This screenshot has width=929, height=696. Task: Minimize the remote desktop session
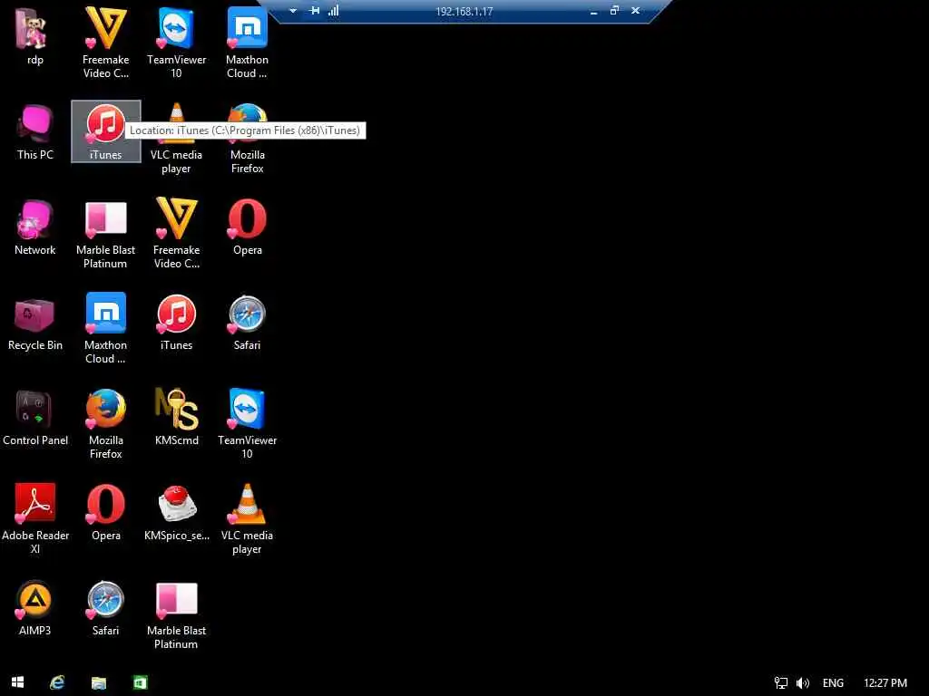point(593,11)
